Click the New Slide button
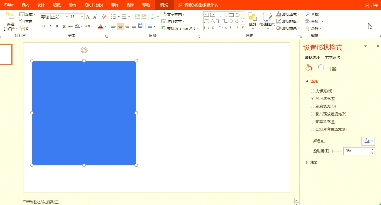This screenshot has width=381, height=205. tap(10, 21)
